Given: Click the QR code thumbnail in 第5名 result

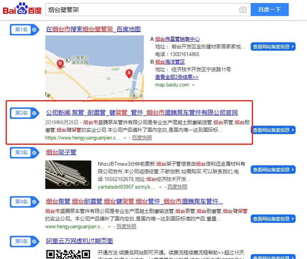Looking at the screenshot, I should (x=68, y=254).
